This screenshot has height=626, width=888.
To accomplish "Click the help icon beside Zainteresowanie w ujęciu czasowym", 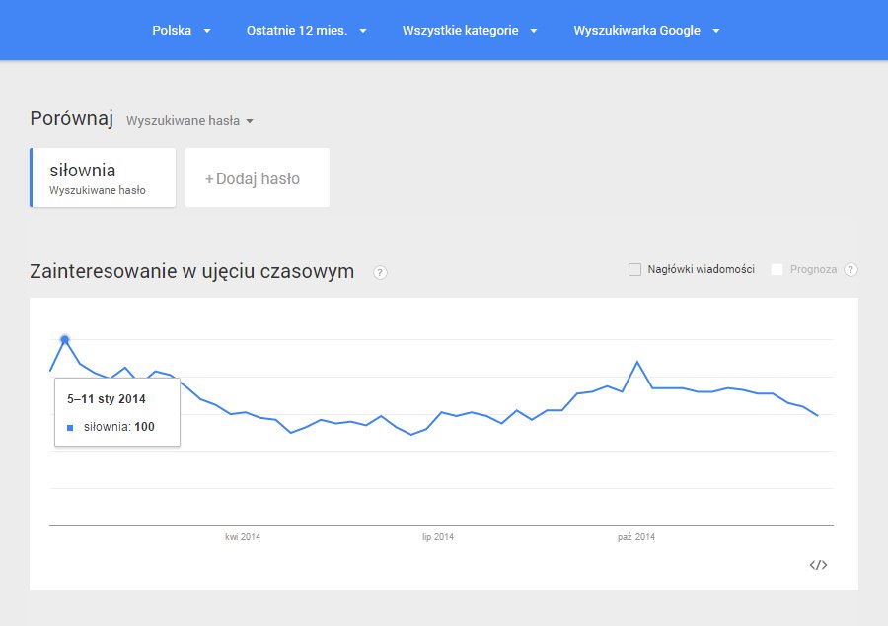I will click(x=381, y=272).
